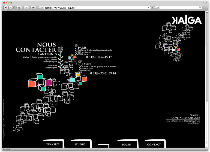Click the orange-red colored cube on the large cluster

(x=32, y=84)
